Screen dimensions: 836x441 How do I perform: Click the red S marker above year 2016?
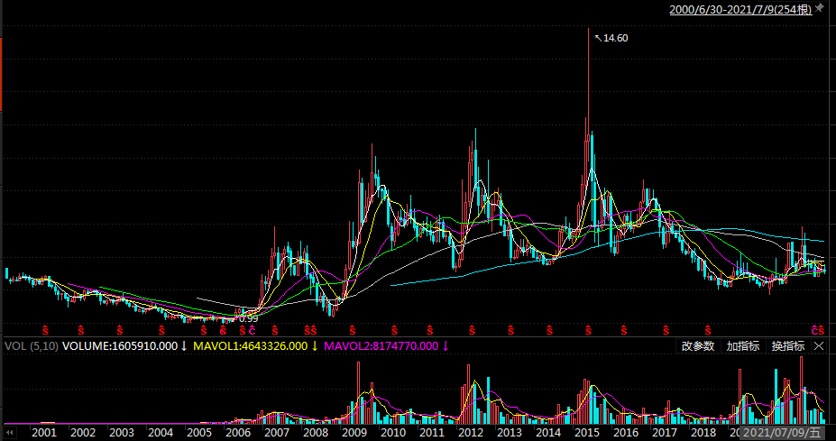click(624, 331)
